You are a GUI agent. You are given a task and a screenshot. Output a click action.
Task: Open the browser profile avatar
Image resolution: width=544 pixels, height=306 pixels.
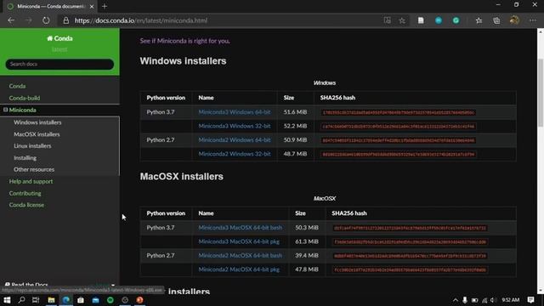[x=514, y=20]
